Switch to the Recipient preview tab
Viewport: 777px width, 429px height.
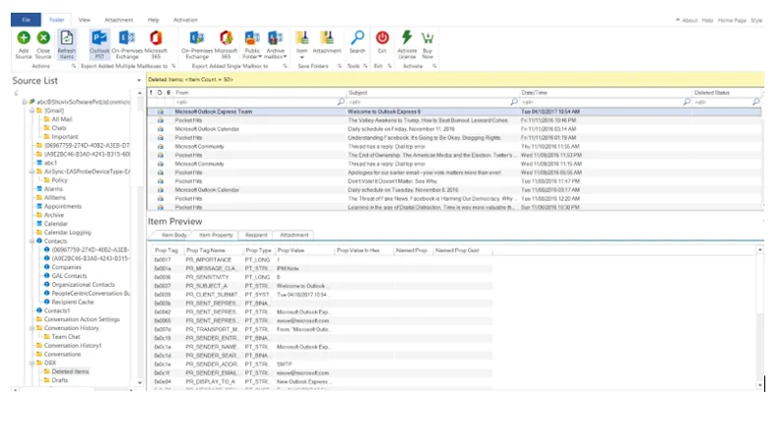coord(256,235)
